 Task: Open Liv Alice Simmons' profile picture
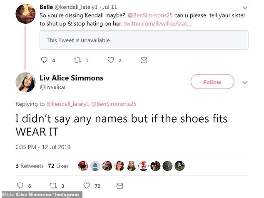click(x=25, y=82)
